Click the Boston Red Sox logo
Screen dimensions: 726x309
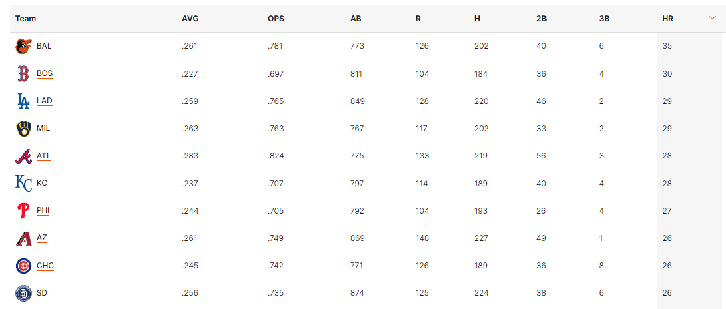[x=23, y=73]
